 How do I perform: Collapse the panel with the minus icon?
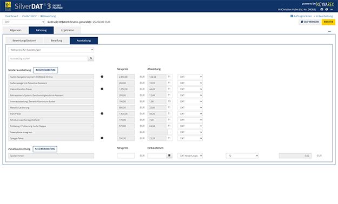(x=329, y=31)
